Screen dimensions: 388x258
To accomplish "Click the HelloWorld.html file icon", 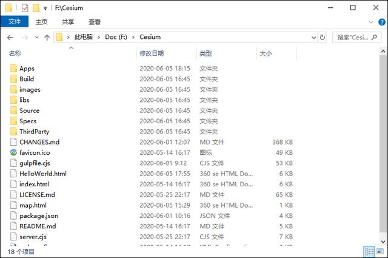I will tap(13, 174).
